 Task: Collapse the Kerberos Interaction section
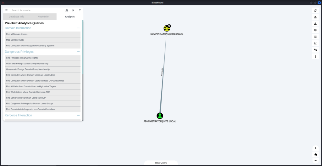point(78,115)
